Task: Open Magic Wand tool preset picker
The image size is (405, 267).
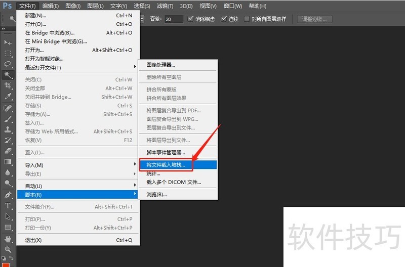Action: point(12,19)
